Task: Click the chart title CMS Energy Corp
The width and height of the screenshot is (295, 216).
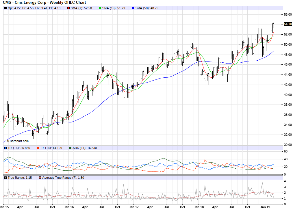Action: click(x=44, y=3)
